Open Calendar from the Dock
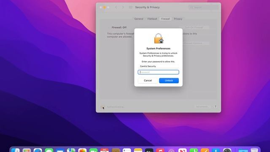Image resolution: width=270 pixels, height=152 pixels. point(105,150)
